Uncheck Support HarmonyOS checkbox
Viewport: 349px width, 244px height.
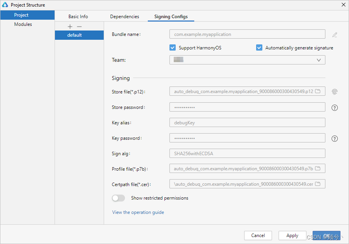click(x=173, y=47)
